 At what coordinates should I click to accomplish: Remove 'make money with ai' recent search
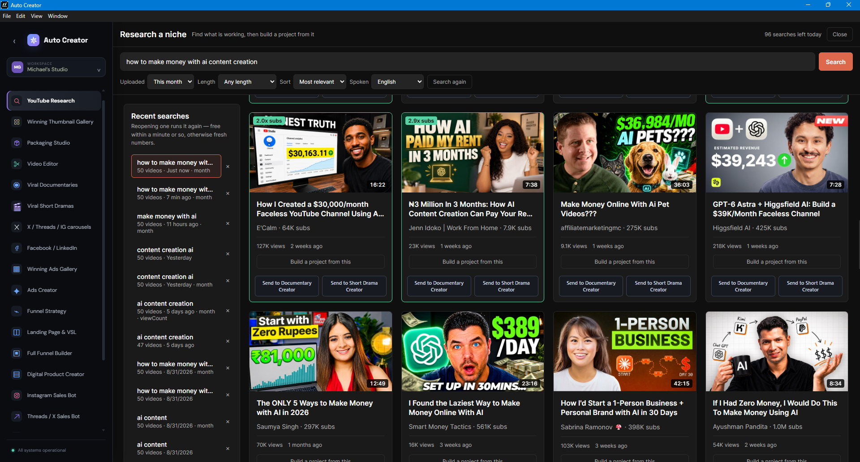[228, 223]
